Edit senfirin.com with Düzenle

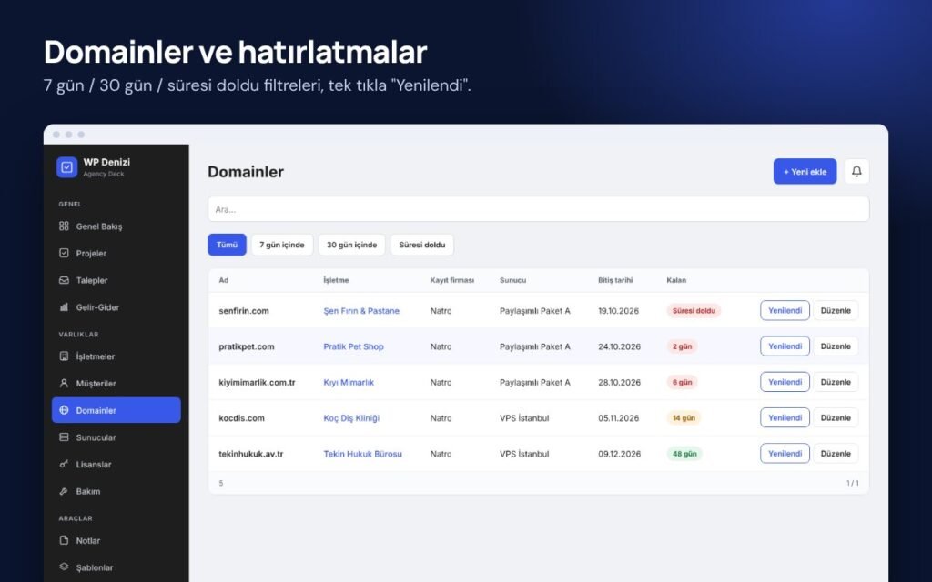point(836,310)
